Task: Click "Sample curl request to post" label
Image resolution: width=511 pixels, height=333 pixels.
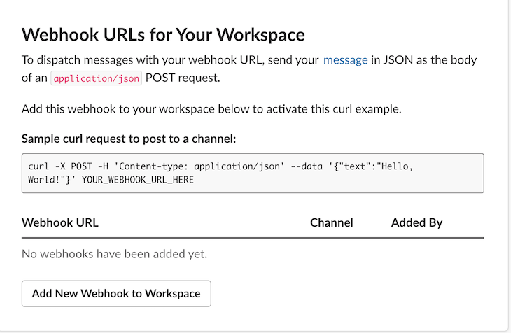Action: click(x=129, y=139)
